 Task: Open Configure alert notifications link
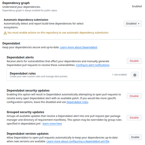click(93, 65)
